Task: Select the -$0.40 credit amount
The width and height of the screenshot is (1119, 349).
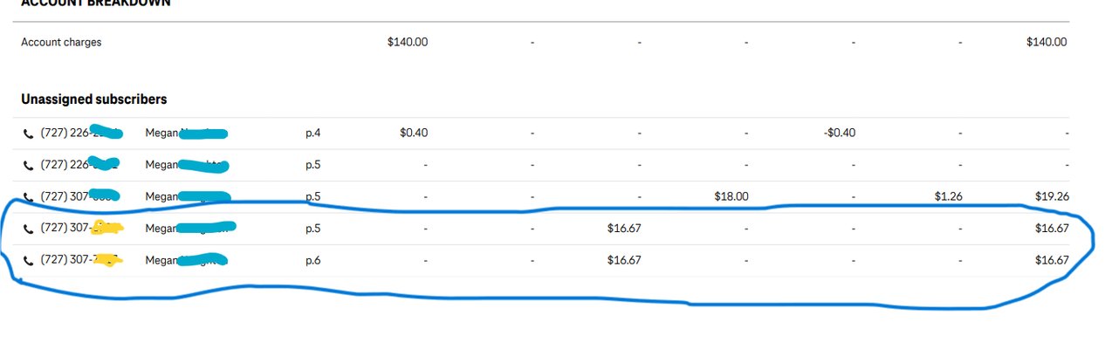Action: (840, 133)
